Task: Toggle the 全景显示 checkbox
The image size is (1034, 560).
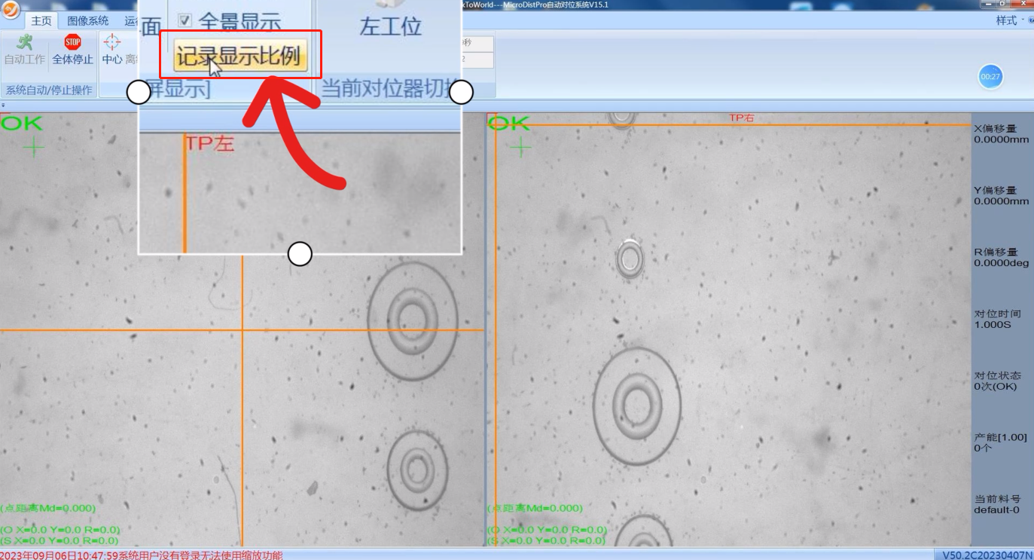Action: point(185,20)
